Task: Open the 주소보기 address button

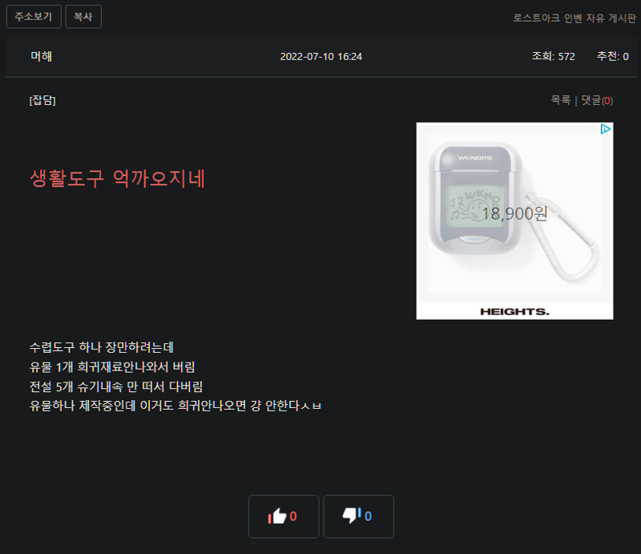Action: pyautogui.click(x=34, y=17)
